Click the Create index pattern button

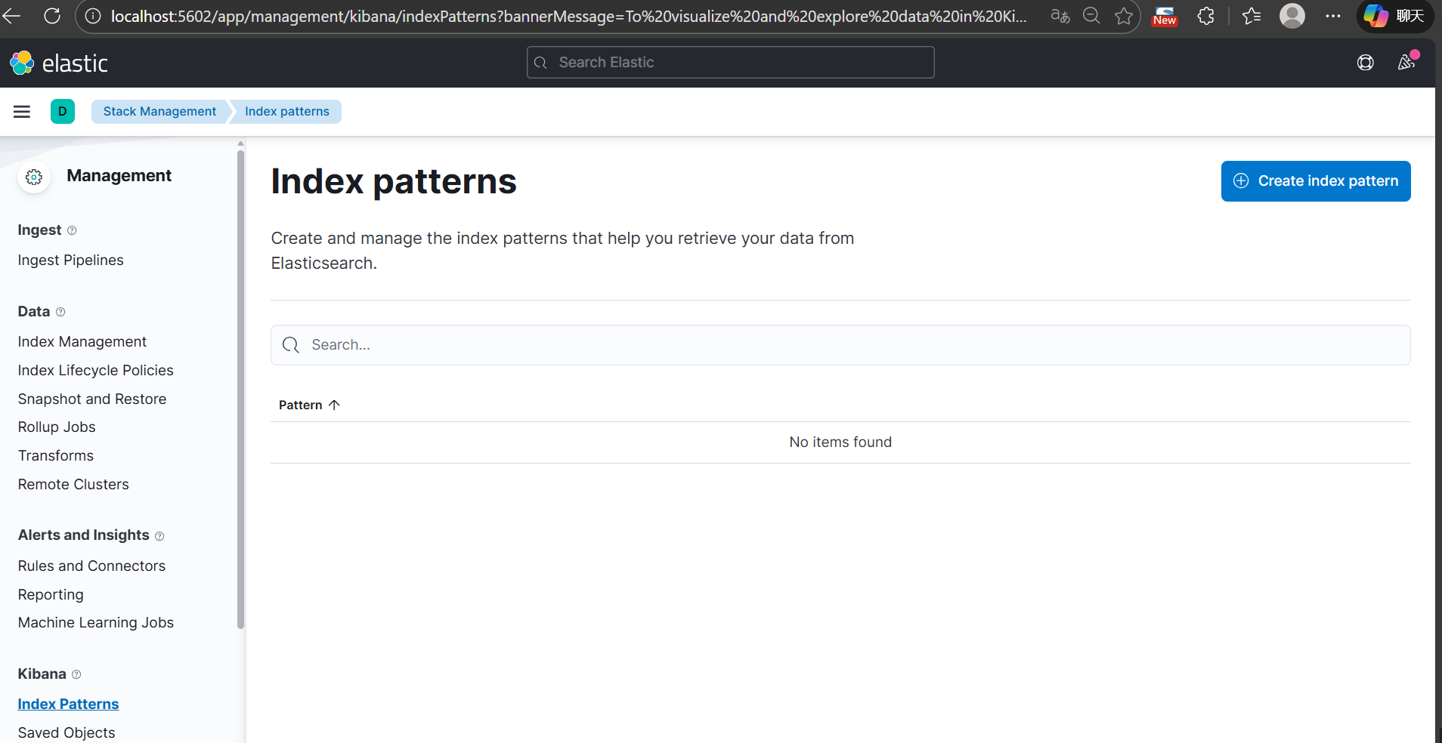coord(1316,181)
